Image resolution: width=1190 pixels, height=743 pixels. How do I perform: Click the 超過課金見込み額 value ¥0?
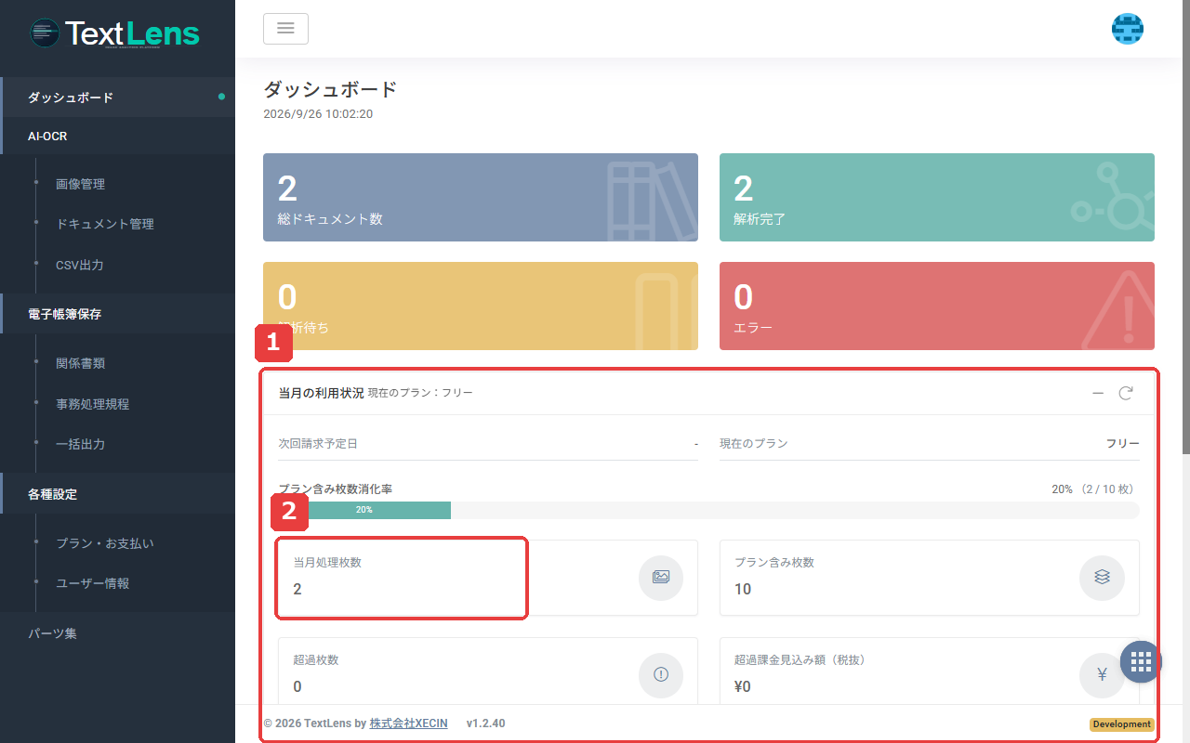pos(743,687)
